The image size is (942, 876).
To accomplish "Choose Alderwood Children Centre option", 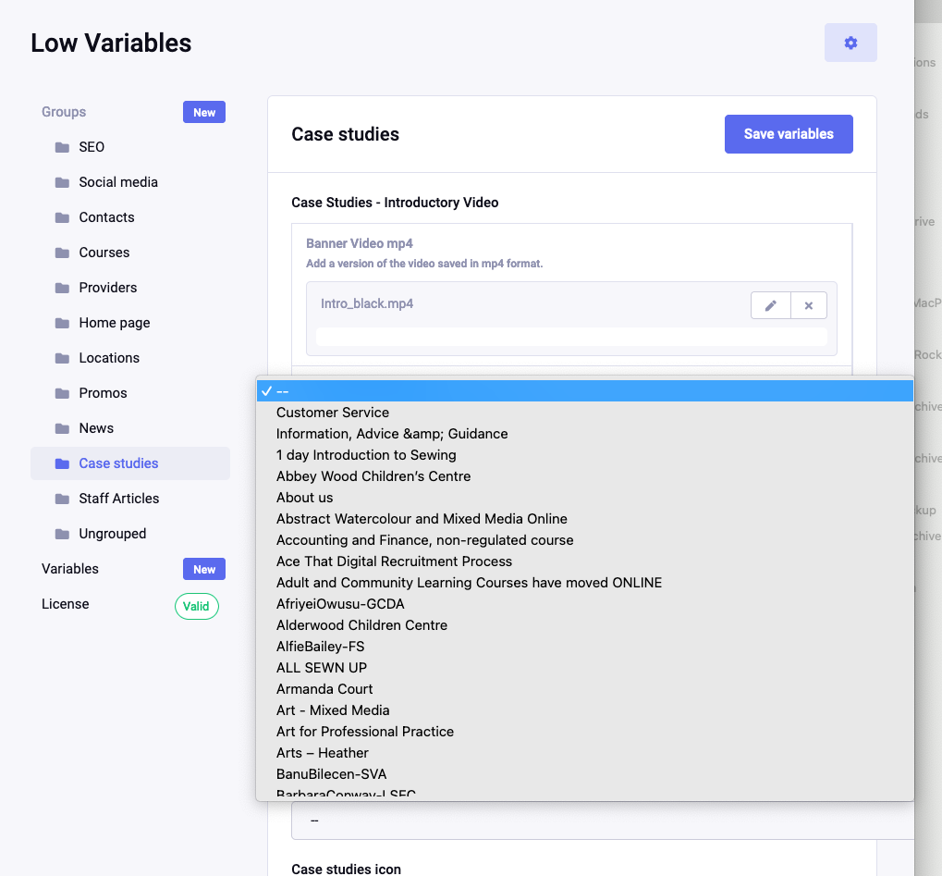I will tap(585, 625).
